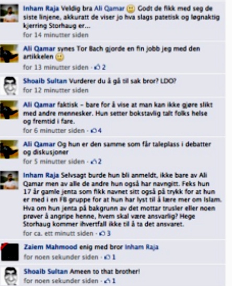
Task: Click the like thumb on the '5 minutter siden' comment
Action: coord(94,161)
